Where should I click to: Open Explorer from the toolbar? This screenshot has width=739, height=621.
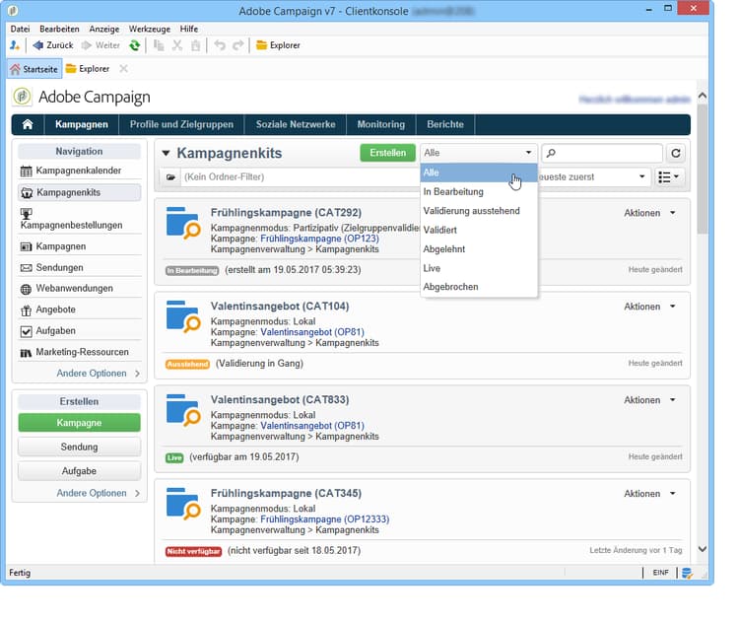[x=278, y=45]
